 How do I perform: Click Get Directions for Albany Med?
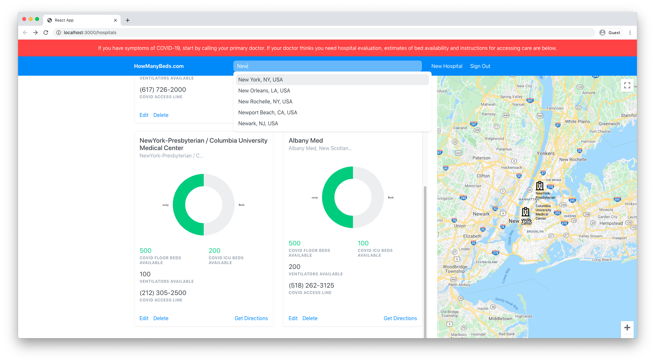(400, 318)
